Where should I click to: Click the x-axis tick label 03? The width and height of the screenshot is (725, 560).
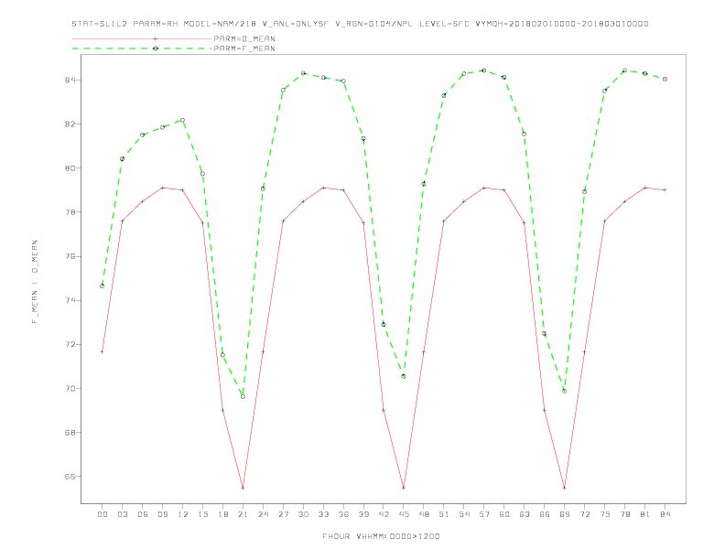[x=122, y=514]
